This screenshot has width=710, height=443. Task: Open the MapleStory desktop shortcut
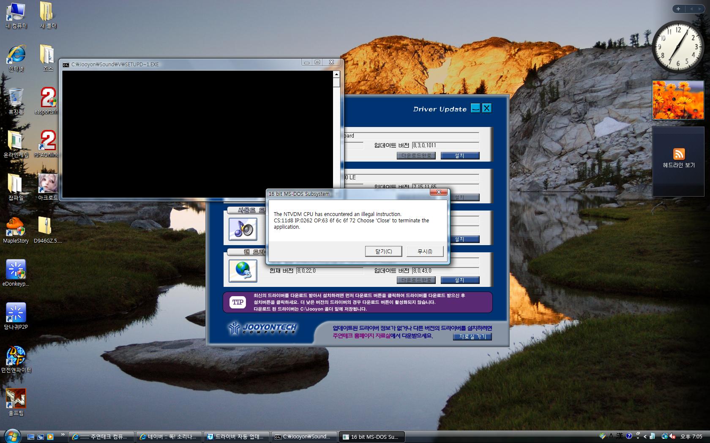(16, 228)
